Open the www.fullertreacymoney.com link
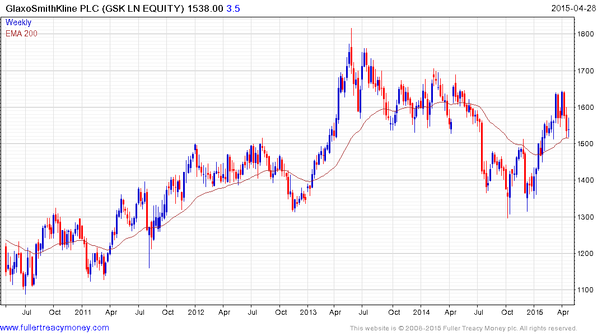602x336 pixels. coord(54,328)
